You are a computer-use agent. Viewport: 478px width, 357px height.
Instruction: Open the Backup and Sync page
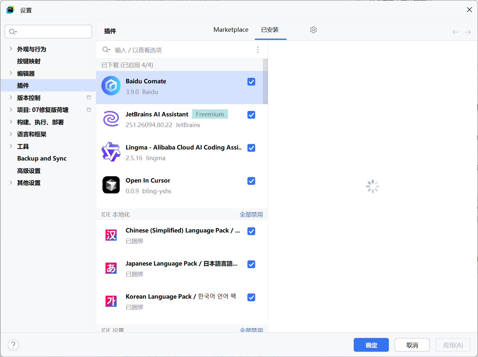[x=42, y=159]
